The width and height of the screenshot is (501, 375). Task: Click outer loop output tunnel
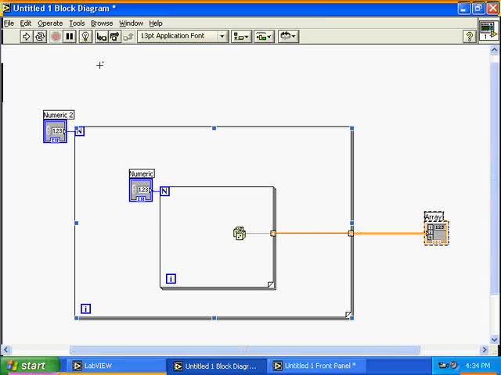pos(351,234)
